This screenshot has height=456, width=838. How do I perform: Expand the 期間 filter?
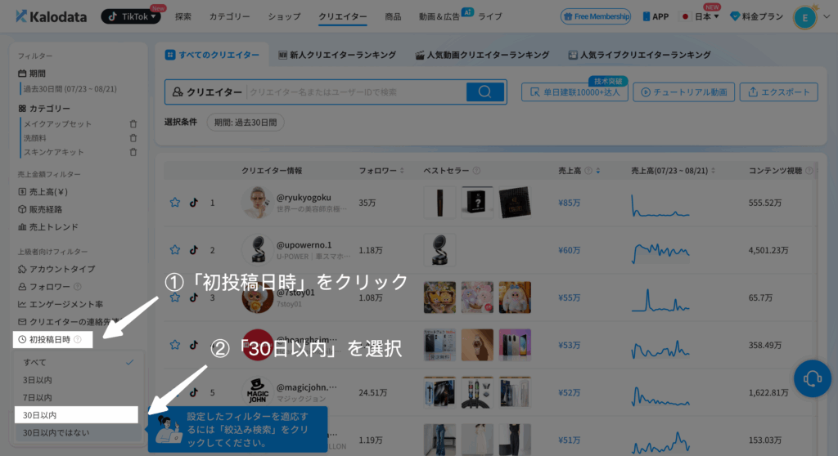pos(32,74)
